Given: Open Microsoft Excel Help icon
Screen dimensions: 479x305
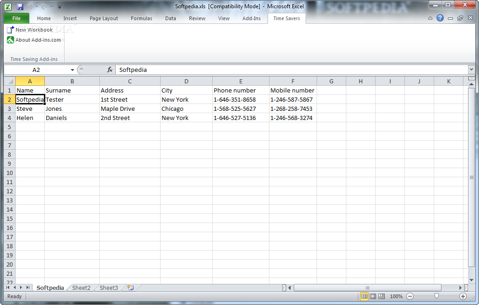Looking at the screenshot, I should point(440,18).
